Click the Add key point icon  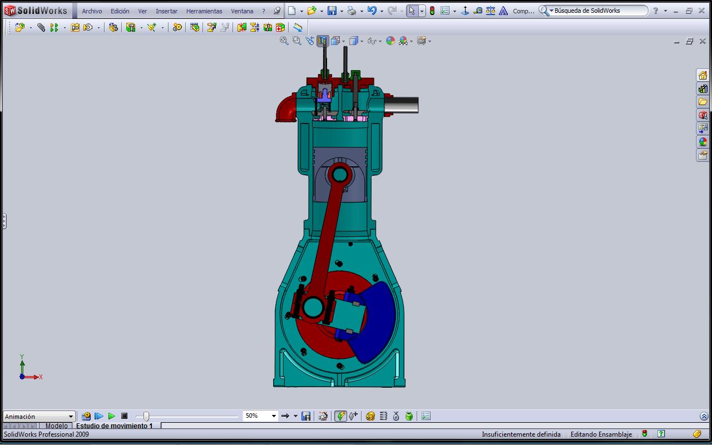pyautogui.click(x=354, y=416)
